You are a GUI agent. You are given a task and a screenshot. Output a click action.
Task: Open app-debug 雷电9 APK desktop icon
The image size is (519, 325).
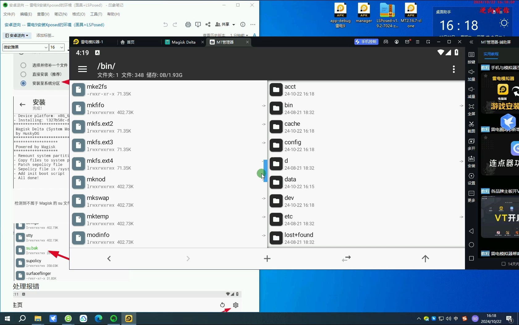point(340,15)
